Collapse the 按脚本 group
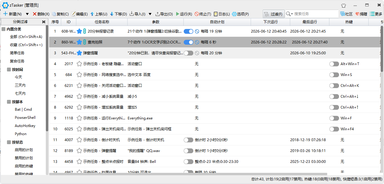Image resolution: width=384 pixels, height=184 pixels. pyautogui.click(x=9, y=102)
